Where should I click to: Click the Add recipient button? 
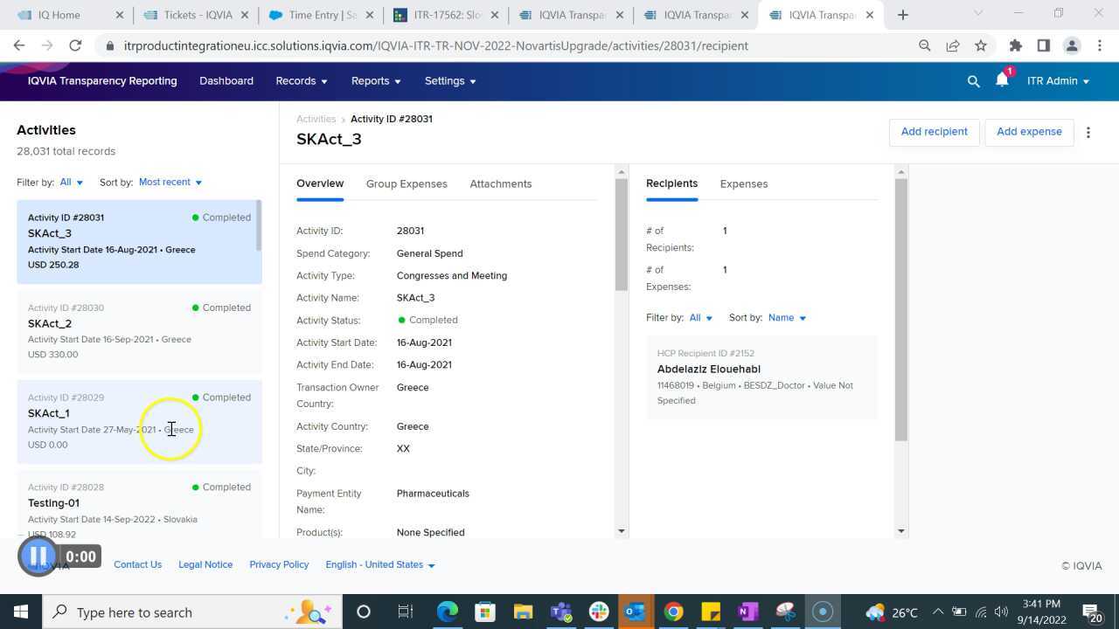(x=934, y=131)
